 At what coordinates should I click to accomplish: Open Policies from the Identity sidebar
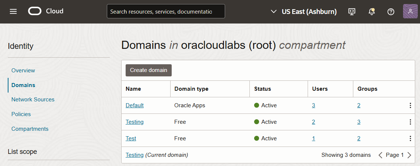pos(21,114)
